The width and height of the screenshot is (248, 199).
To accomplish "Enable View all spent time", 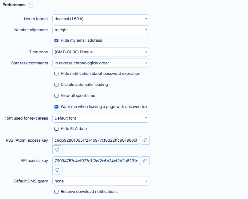I will click(x=57, y=96).
